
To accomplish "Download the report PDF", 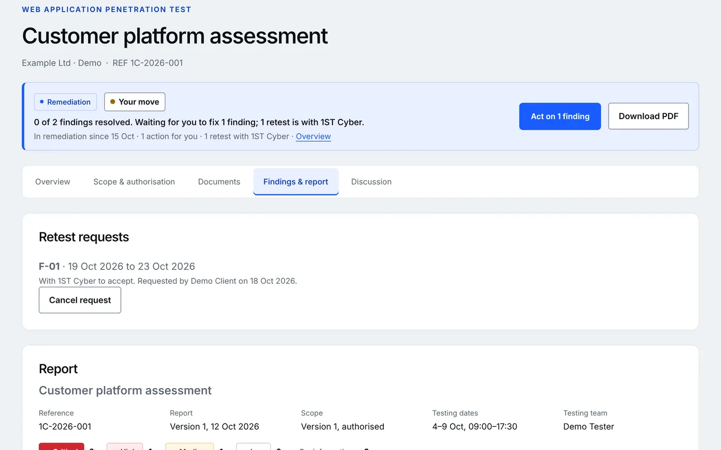I will pyautogui.click(x=648, y=116).
